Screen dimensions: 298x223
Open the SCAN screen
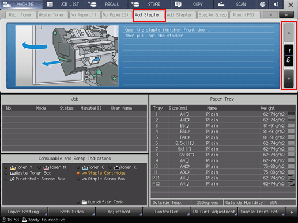[235, 4]
